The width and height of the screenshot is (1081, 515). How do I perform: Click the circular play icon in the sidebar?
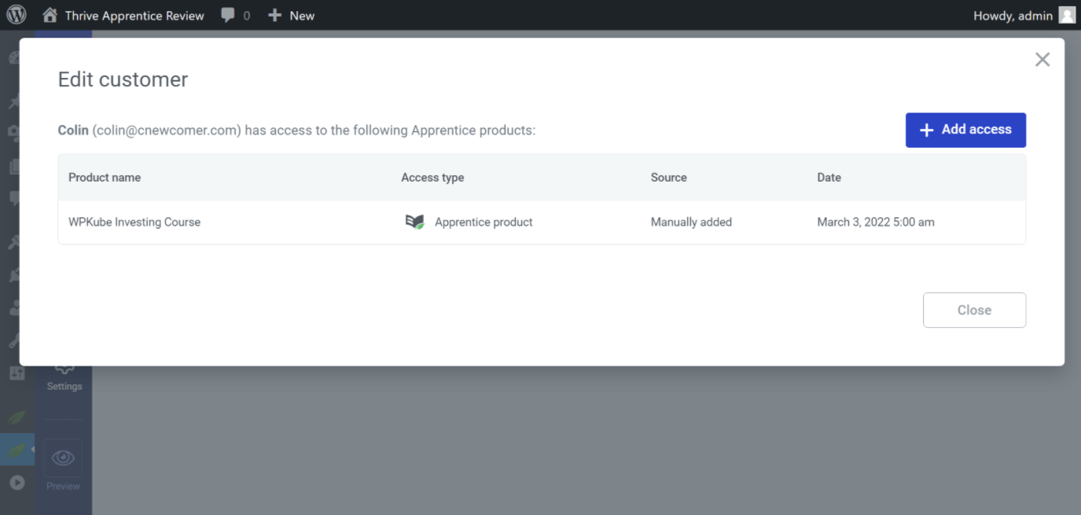[x=17, y=483]
